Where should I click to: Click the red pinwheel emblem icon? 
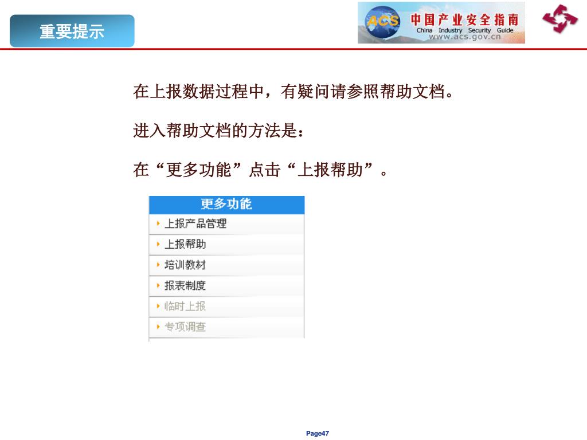pos(559,18)
